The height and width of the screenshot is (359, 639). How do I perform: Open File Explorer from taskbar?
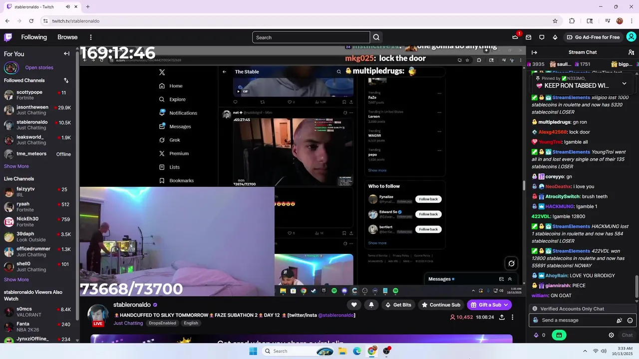342,351
